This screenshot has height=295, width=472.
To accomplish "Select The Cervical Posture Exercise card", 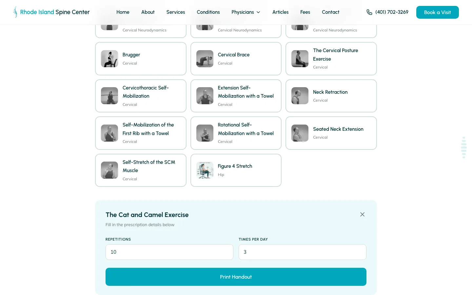I will (x=331, y=59).
